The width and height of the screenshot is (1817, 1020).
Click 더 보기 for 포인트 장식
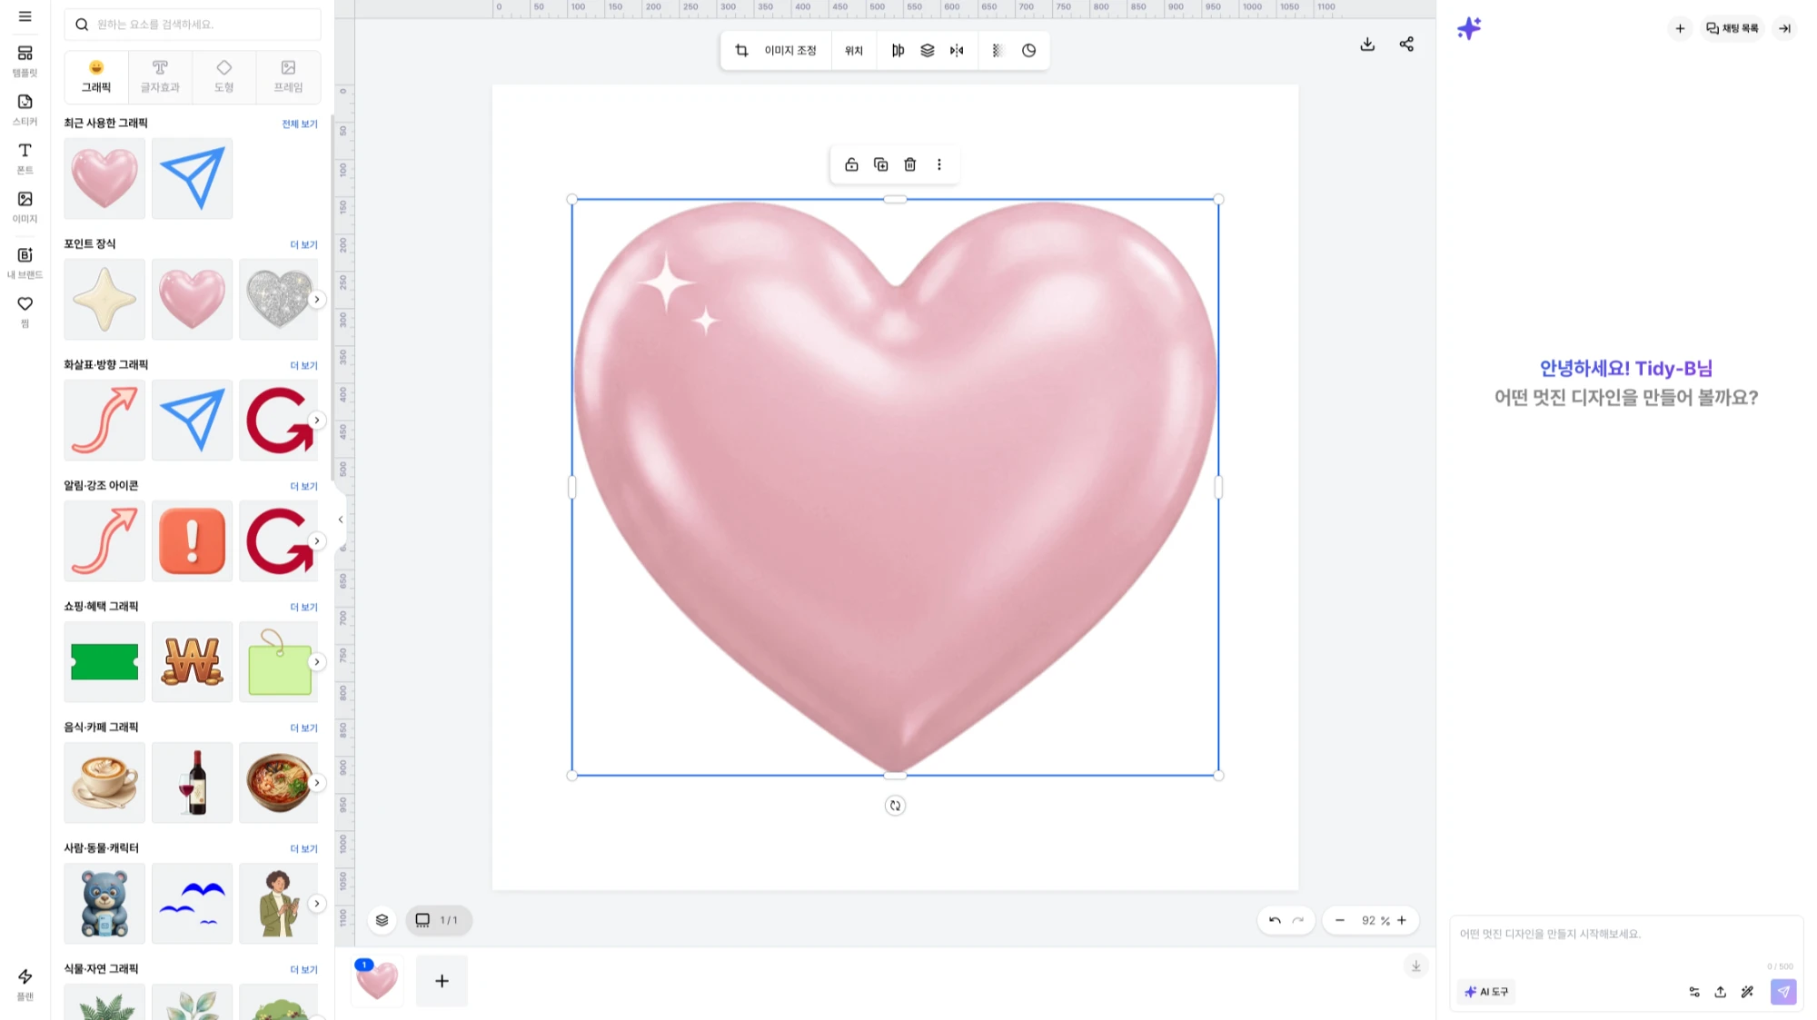pos(303,244)
